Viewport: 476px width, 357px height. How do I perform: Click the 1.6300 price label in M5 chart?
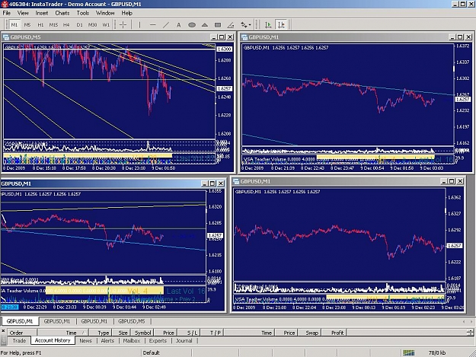[225, 49]
